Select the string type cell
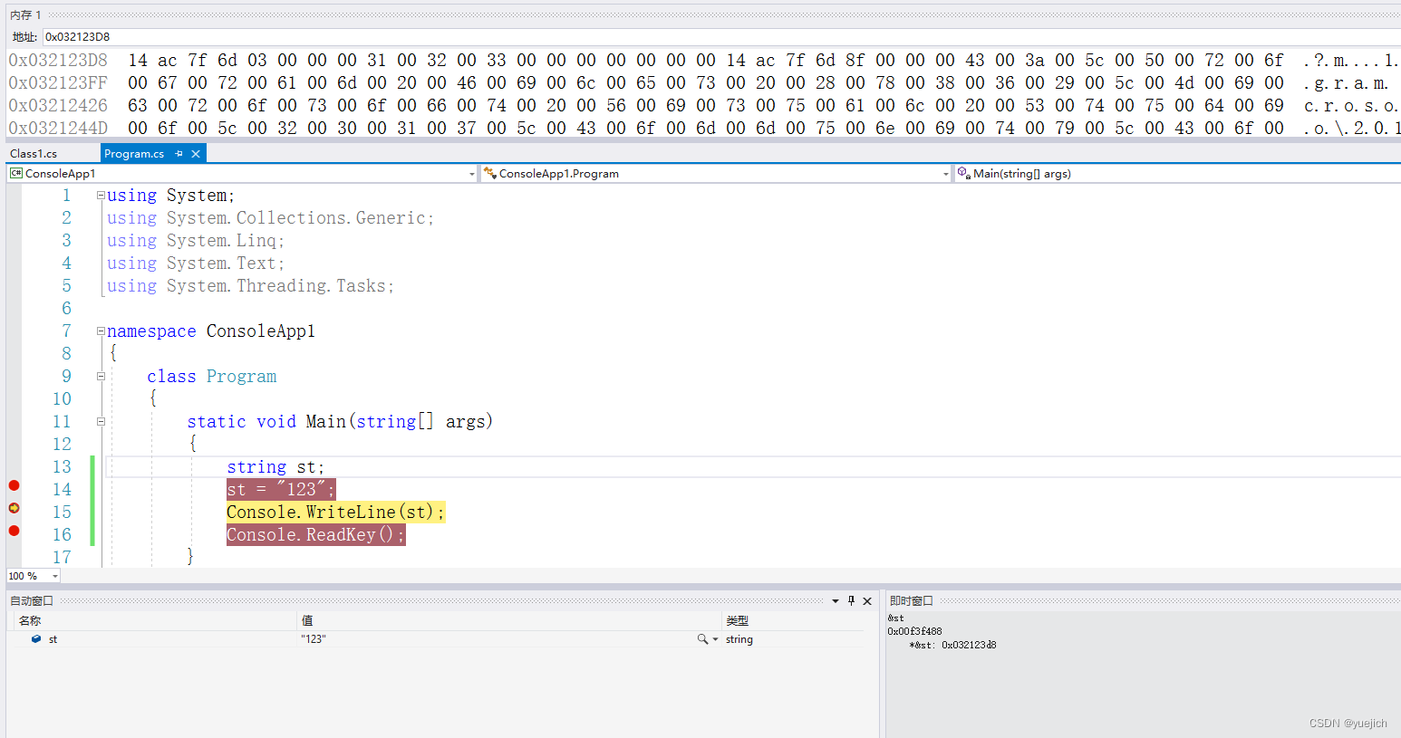The height and width of the screenshot is (738, 1401). click(x=739, y=639)
